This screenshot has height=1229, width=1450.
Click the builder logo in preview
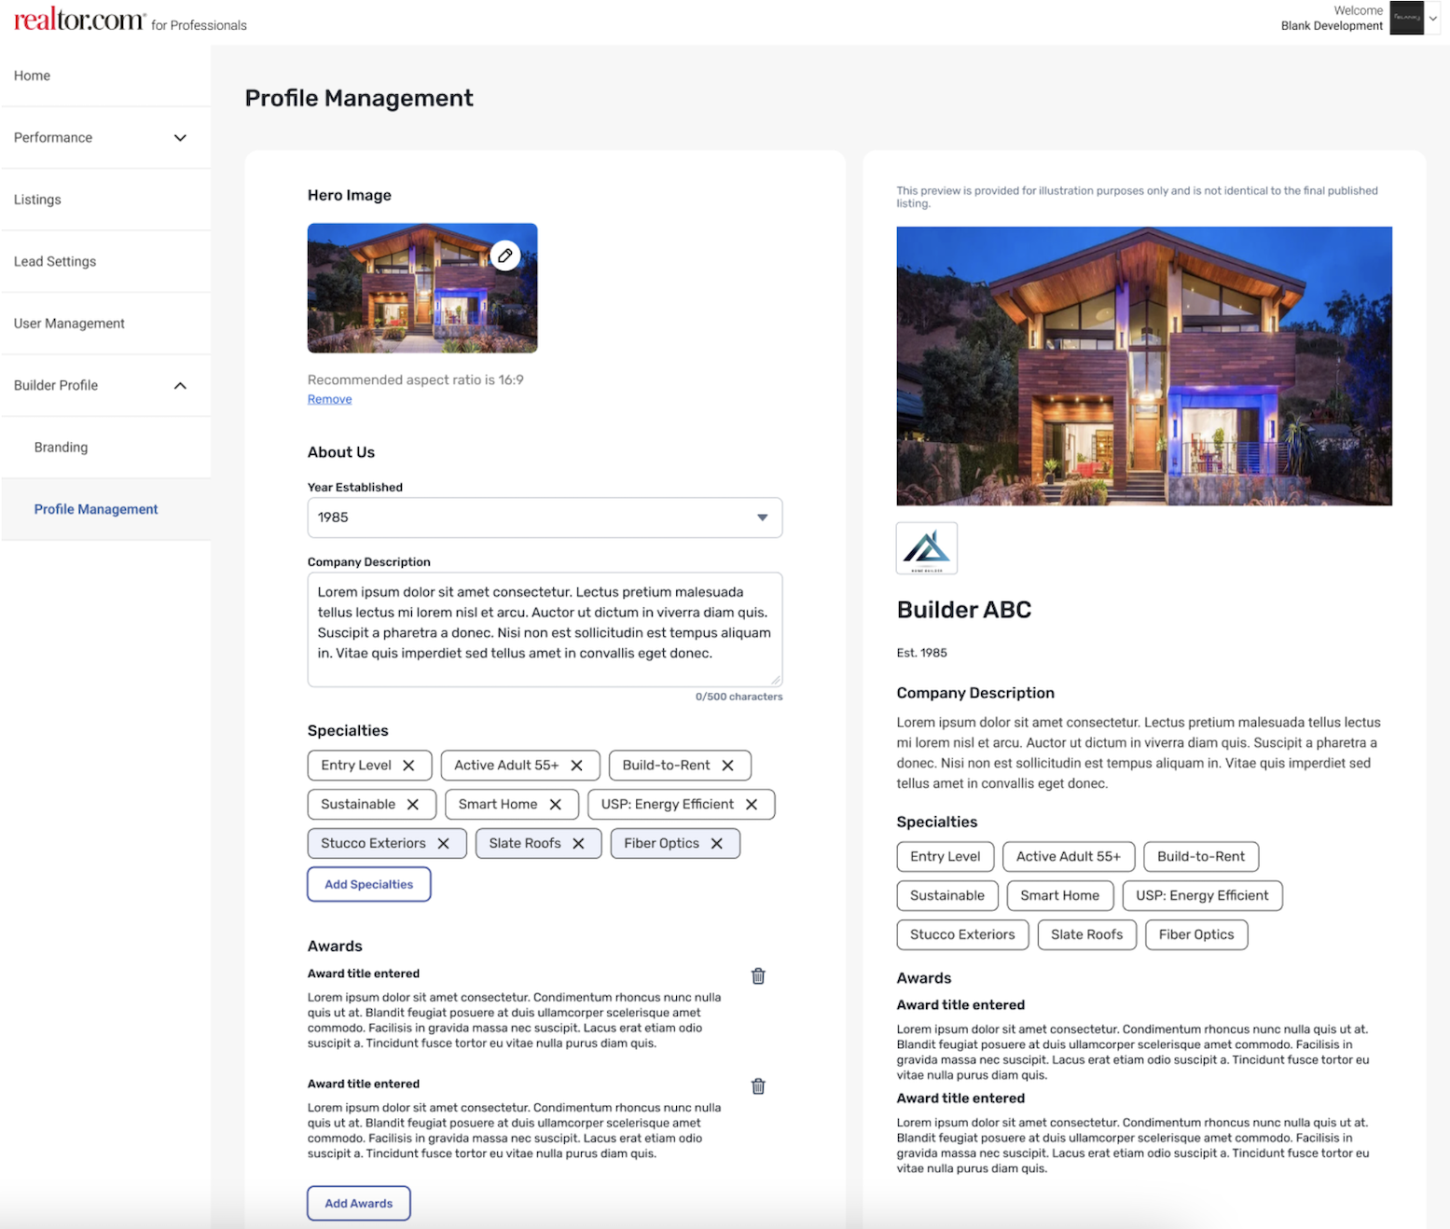tap(927, 548)
